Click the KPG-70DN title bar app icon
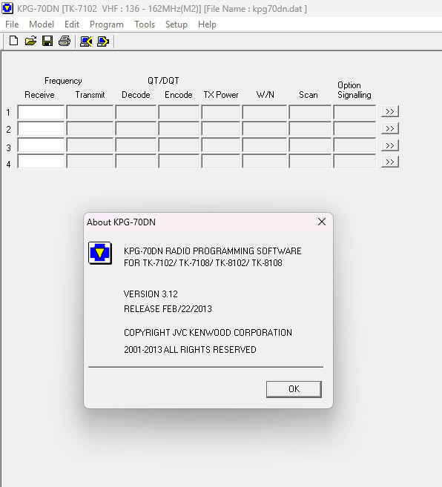This screenshot has width=442, height=487. click(7, 8)
